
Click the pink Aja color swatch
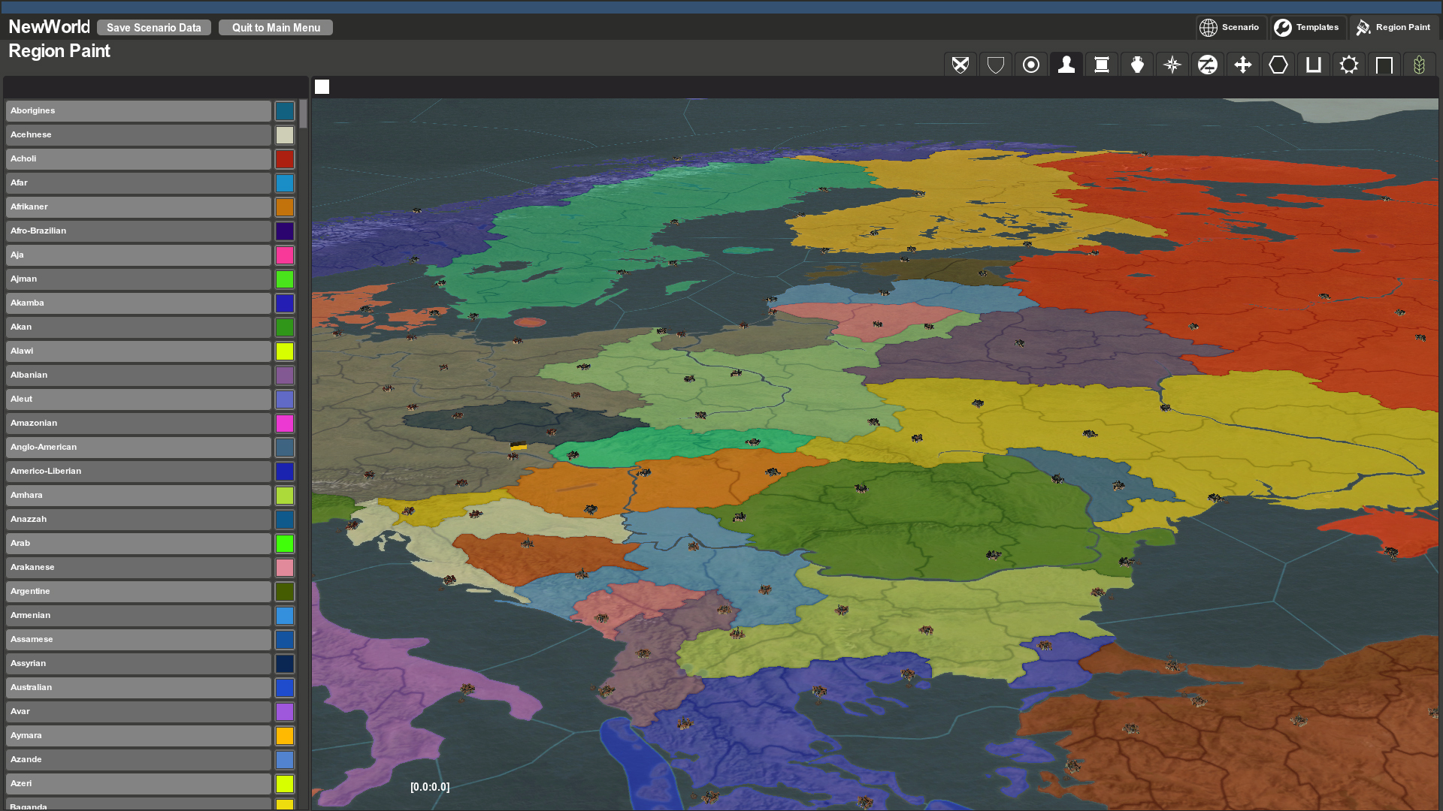click(x=285, y=255)
